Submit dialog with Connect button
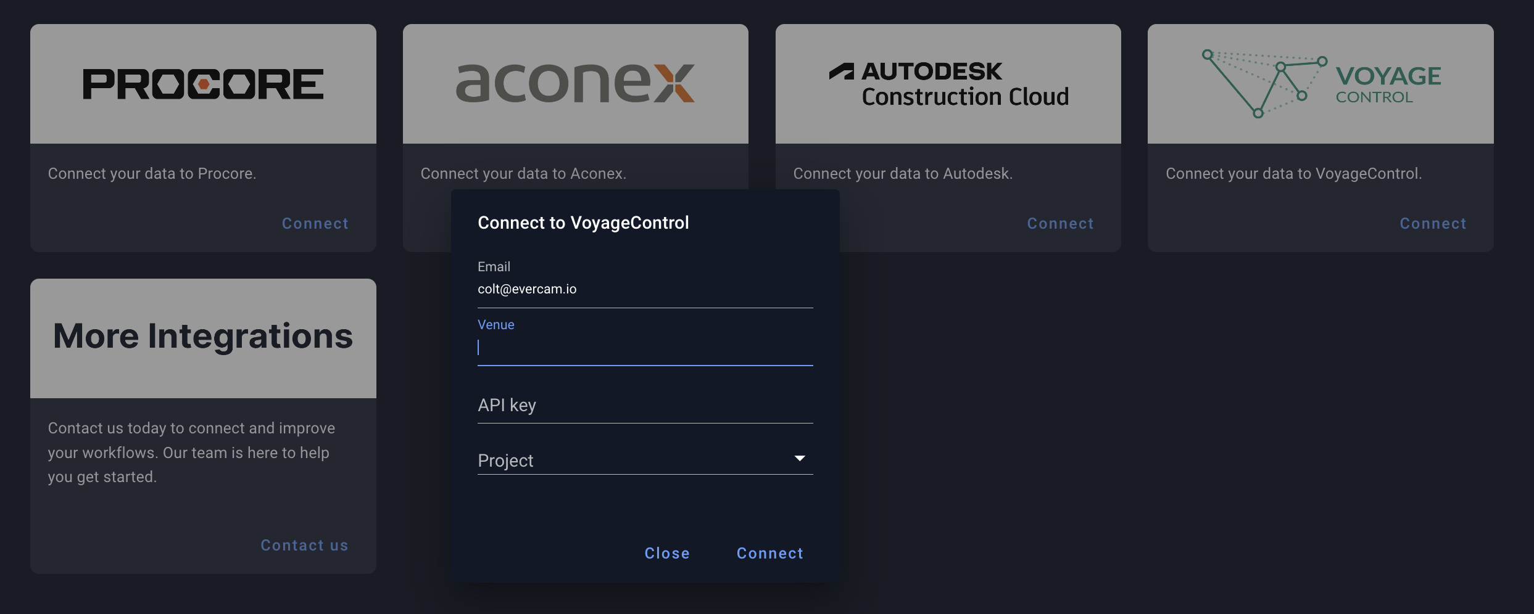The image size is (1534, 614). [x=770, y=554]
